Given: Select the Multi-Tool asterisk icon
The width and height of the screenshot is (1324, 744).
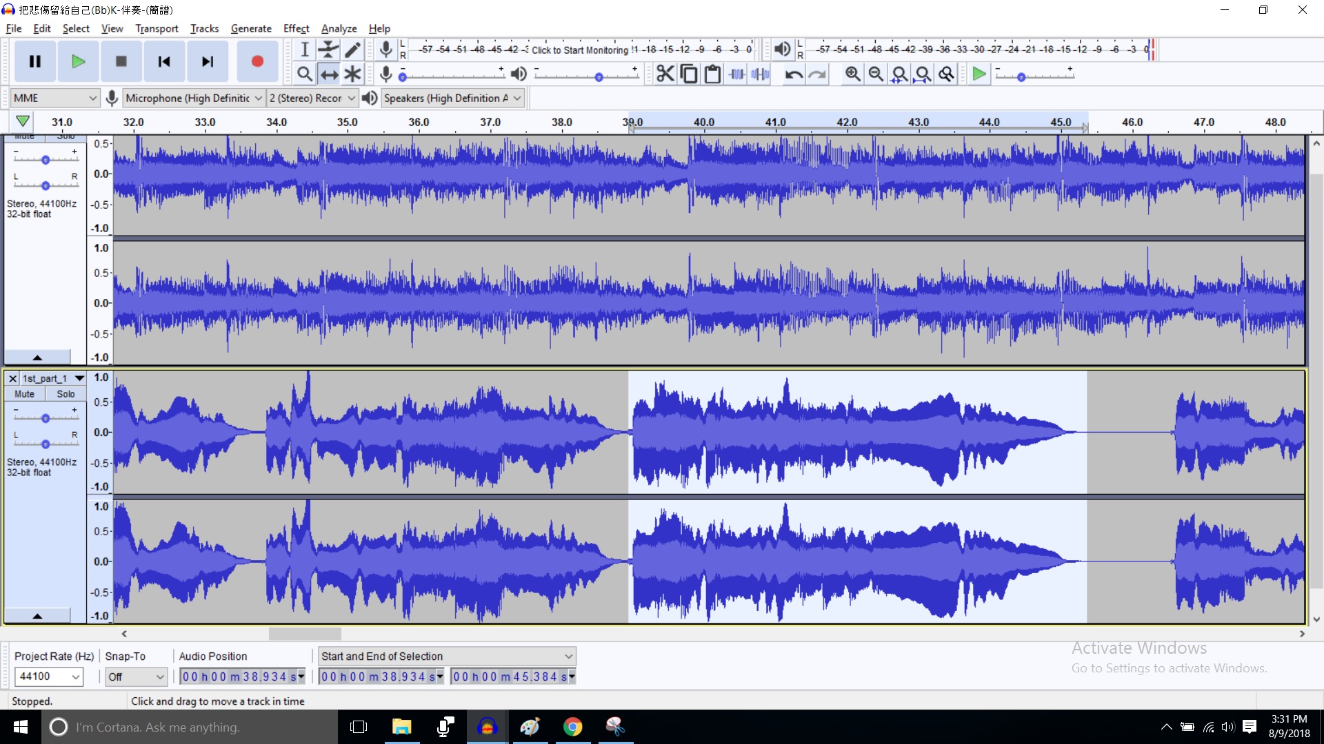Looking at the screenshot, I should click(x=352, y=74).
